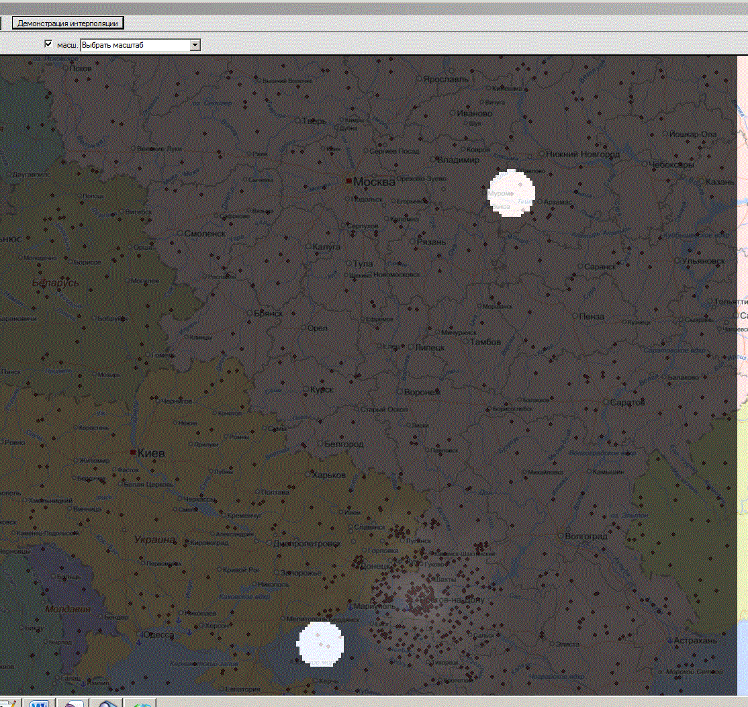This screenshot has height=707, width=748.
Task: Toggle the масш. checkbox
Action: tap(48, 44)
